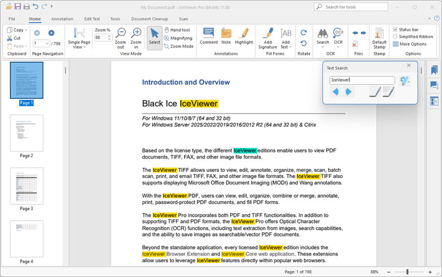Close the file with red X page icon
Screen dimensions: 442x277
click(x=355, y=44)
